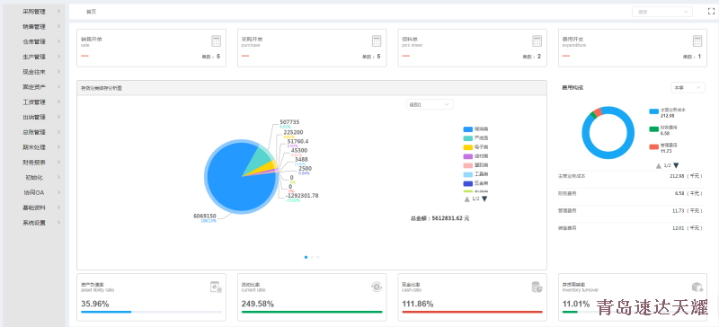This screenshot has width=719, height=327.
Task: Click the 507735 pie chart label
Action: click(289, 122)
